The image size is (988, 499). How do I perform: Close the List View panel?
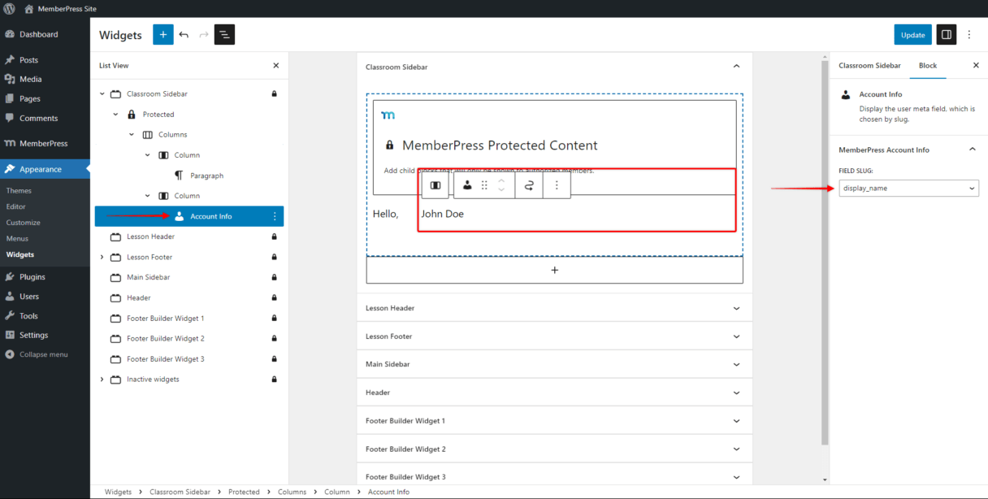click(275, 66)
